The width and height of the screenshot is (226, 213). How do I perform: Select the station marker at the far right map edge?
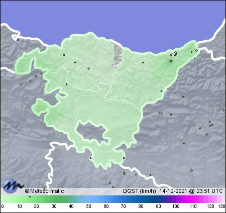point(223,110)
